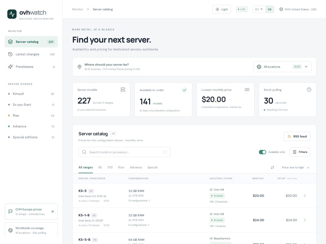Click the slash shortcut hint in search field
326x244 pixels.
point(165,152)
